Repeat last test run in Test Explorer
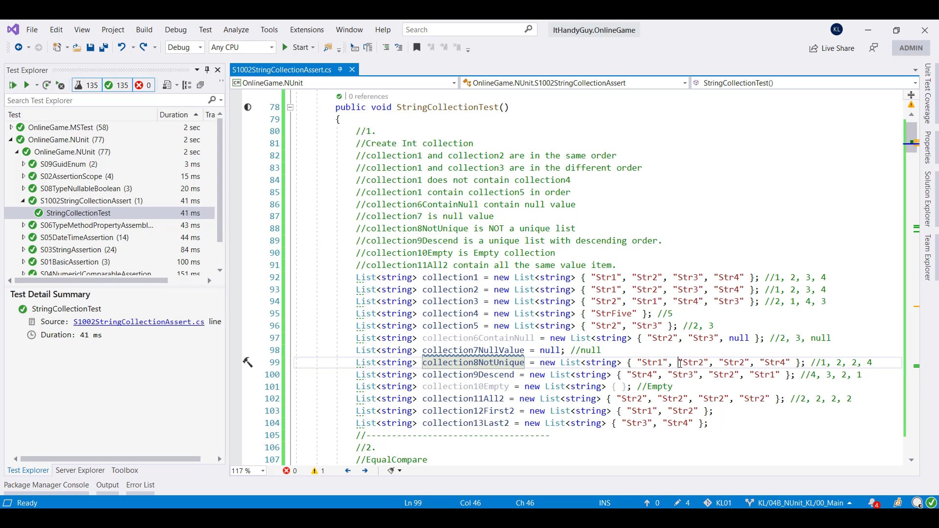Viewport: 939px width, 528px height. (x=47, y=85)
